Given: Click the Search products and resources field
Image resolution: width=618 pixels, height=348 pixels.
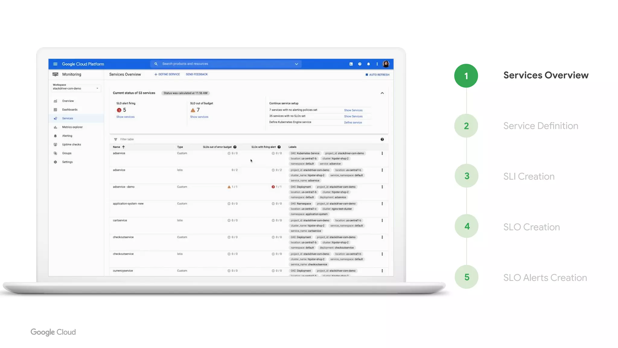Looking at the screenshot, I should pyautogui.click(x=226, y=64).
